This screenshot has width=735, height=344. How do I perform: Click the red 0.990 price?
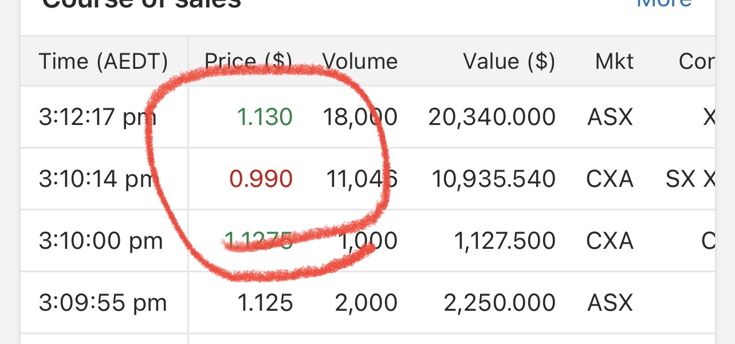click(261, 179)
